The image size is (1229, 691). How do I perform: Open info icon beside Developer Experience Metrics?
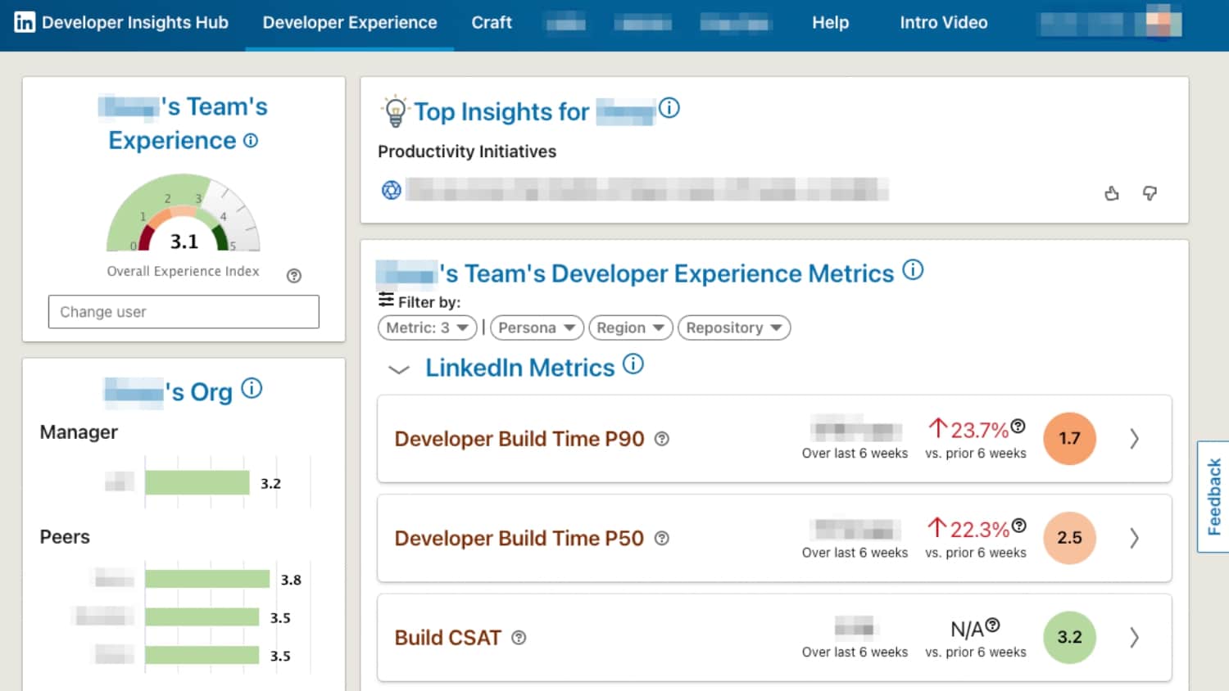pos(913,269)
